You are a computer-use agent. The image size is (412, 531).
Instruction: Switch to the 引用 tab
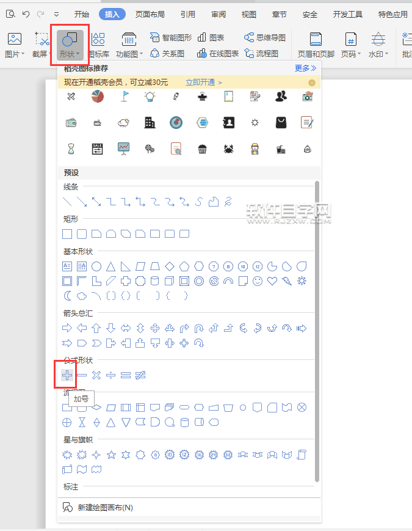[x=188, y=14]
